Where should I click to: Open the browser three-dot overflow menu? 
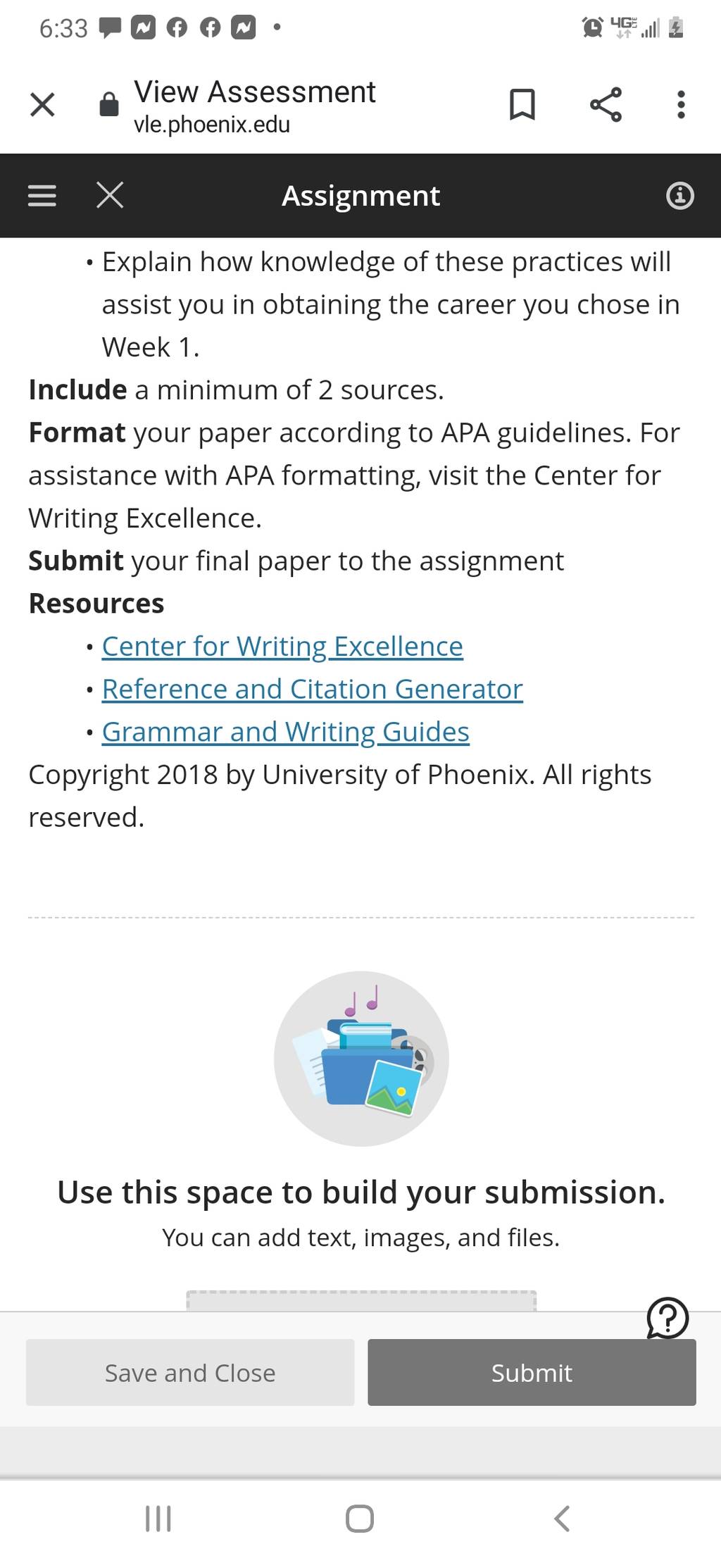[x=680, y=105]
